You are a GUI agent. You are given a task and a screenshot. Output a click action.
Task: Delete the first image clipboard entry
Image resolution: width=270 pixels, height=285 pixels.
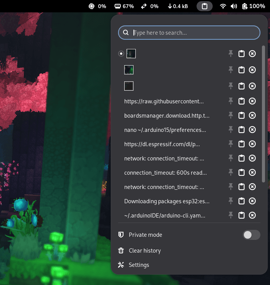tap(252, 54)
